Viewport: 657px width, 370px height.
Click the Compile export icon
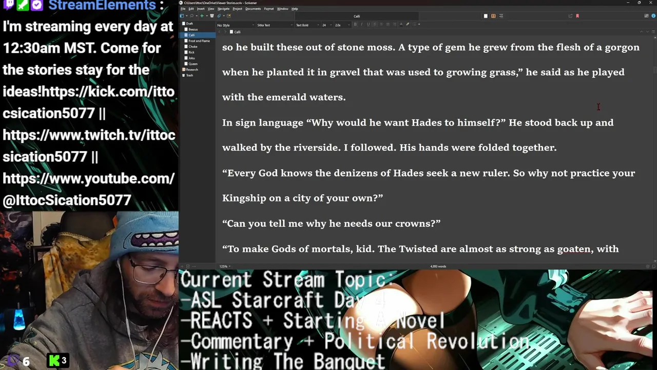tap(570, 16)
